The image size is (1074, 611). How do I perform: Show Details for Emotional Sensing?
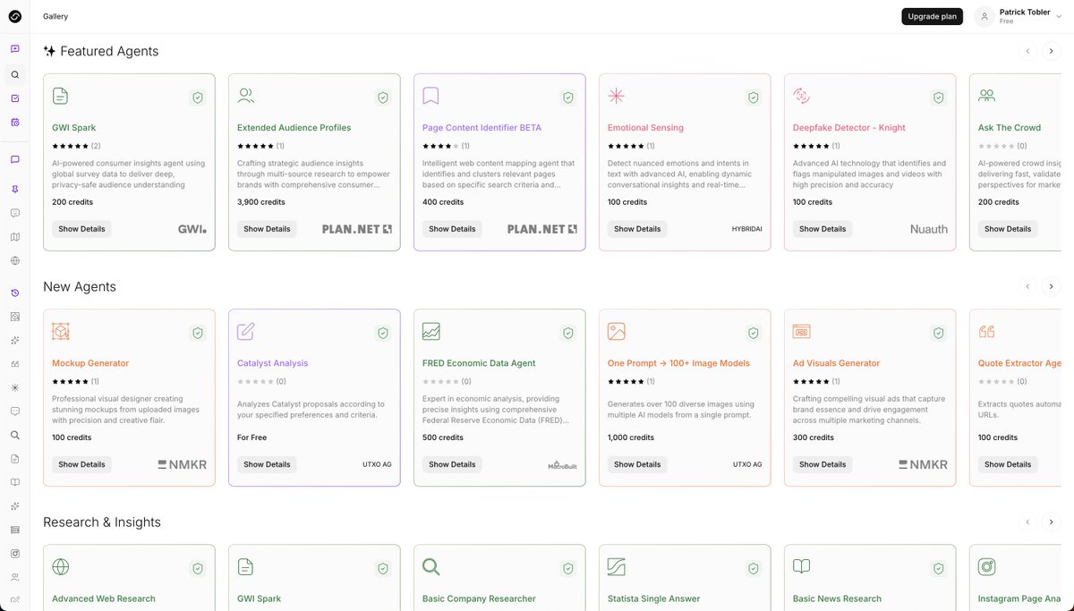[637, 229]
